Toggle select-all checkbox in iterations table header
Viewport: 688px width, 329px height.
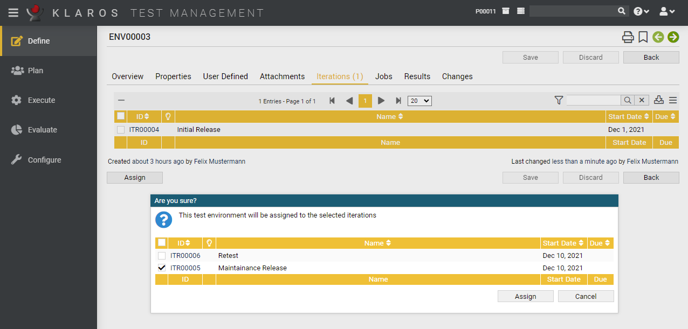pyautogui.click(x=121, y=116)
